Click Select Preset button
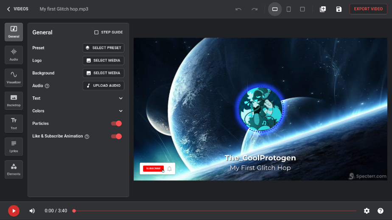 104,48
